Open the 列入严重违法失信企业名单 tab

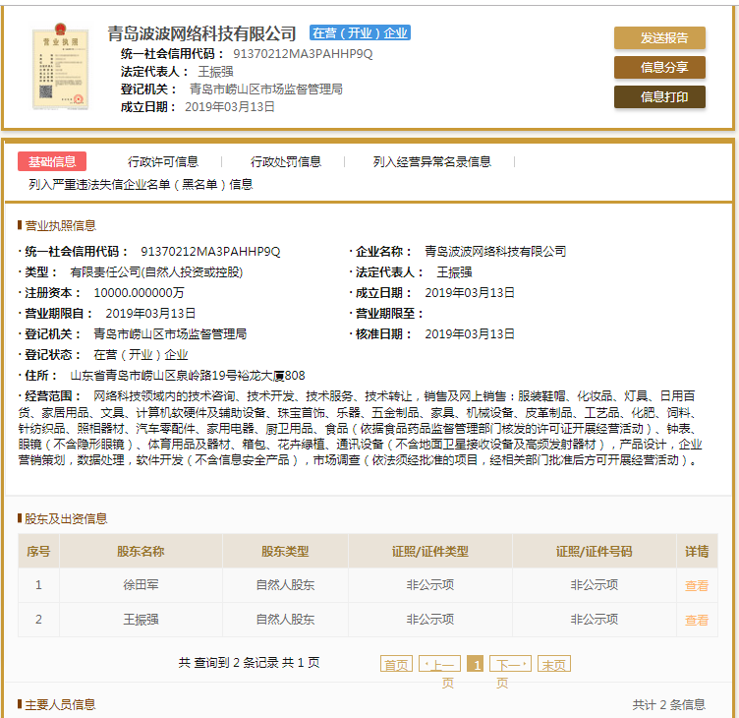[141, 184]
